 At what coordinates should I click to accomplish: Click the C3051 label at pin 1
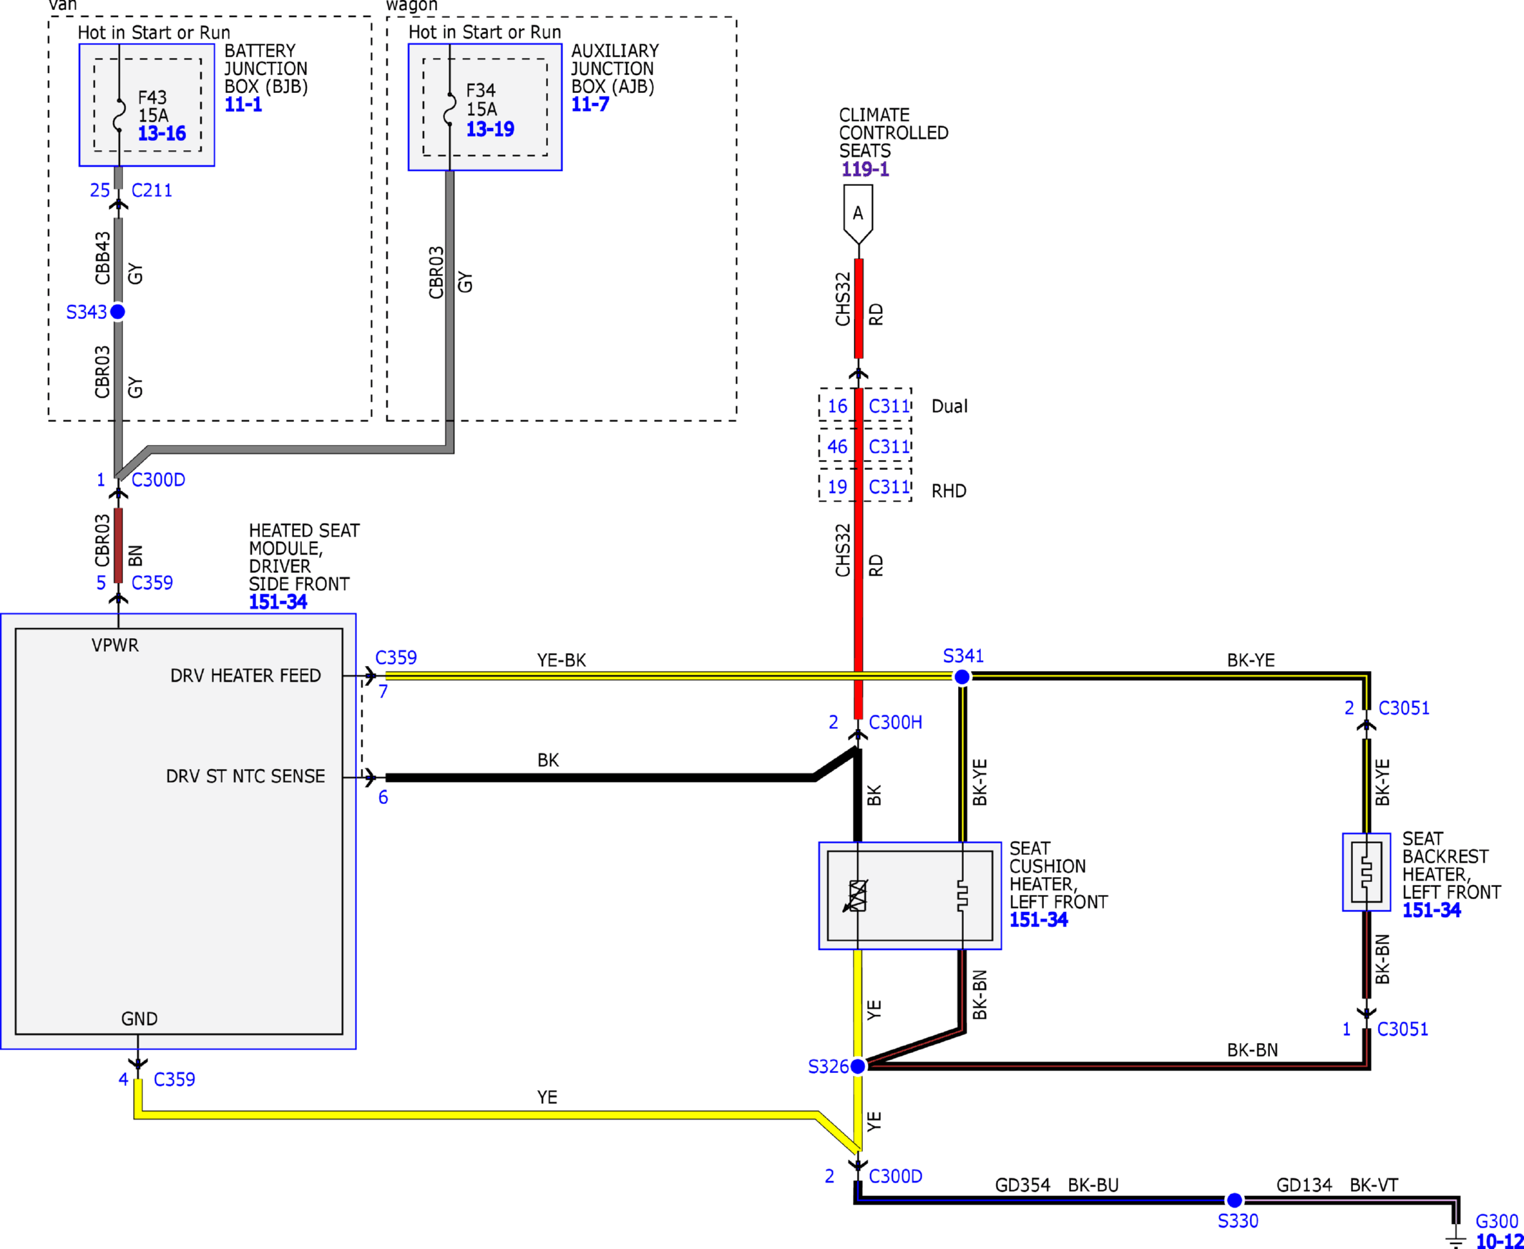(1402, 1029)
